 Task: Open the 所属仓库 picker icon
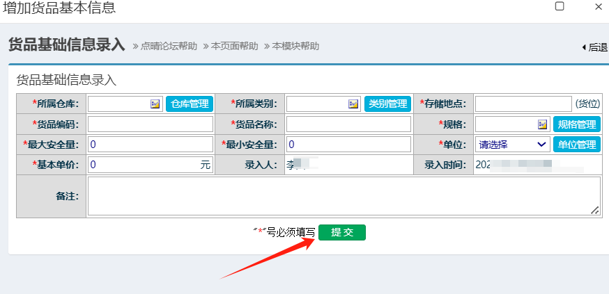coord(155,104)
